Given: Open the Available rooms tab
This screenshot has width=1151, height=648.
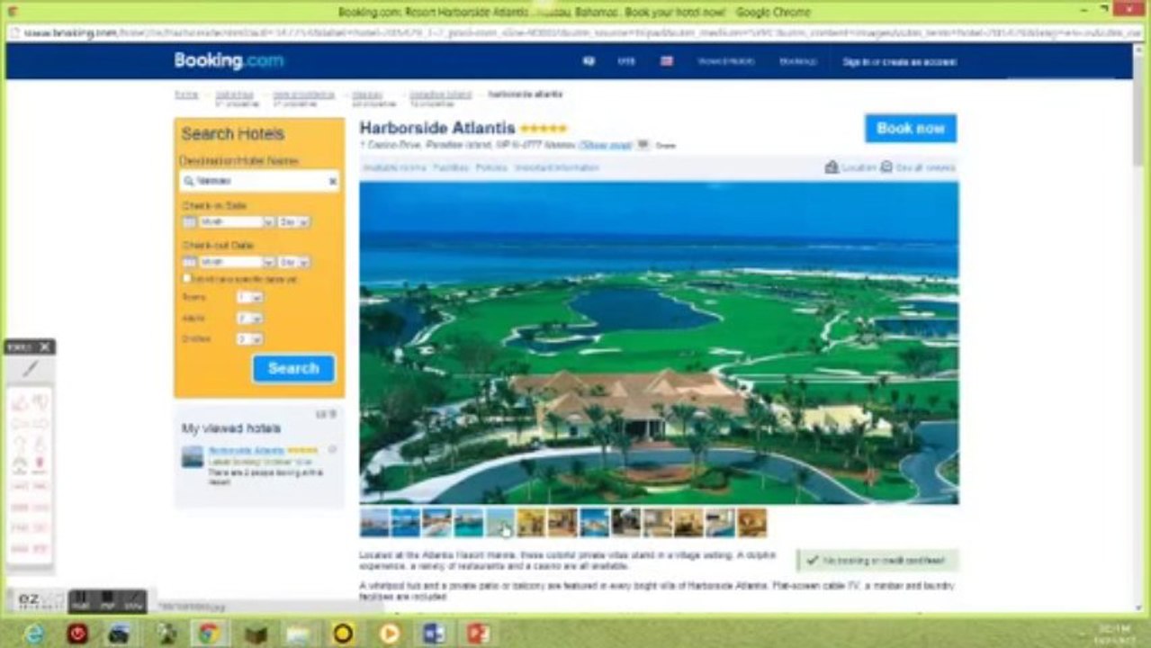Looking at the screenshot, I should 394,167.
